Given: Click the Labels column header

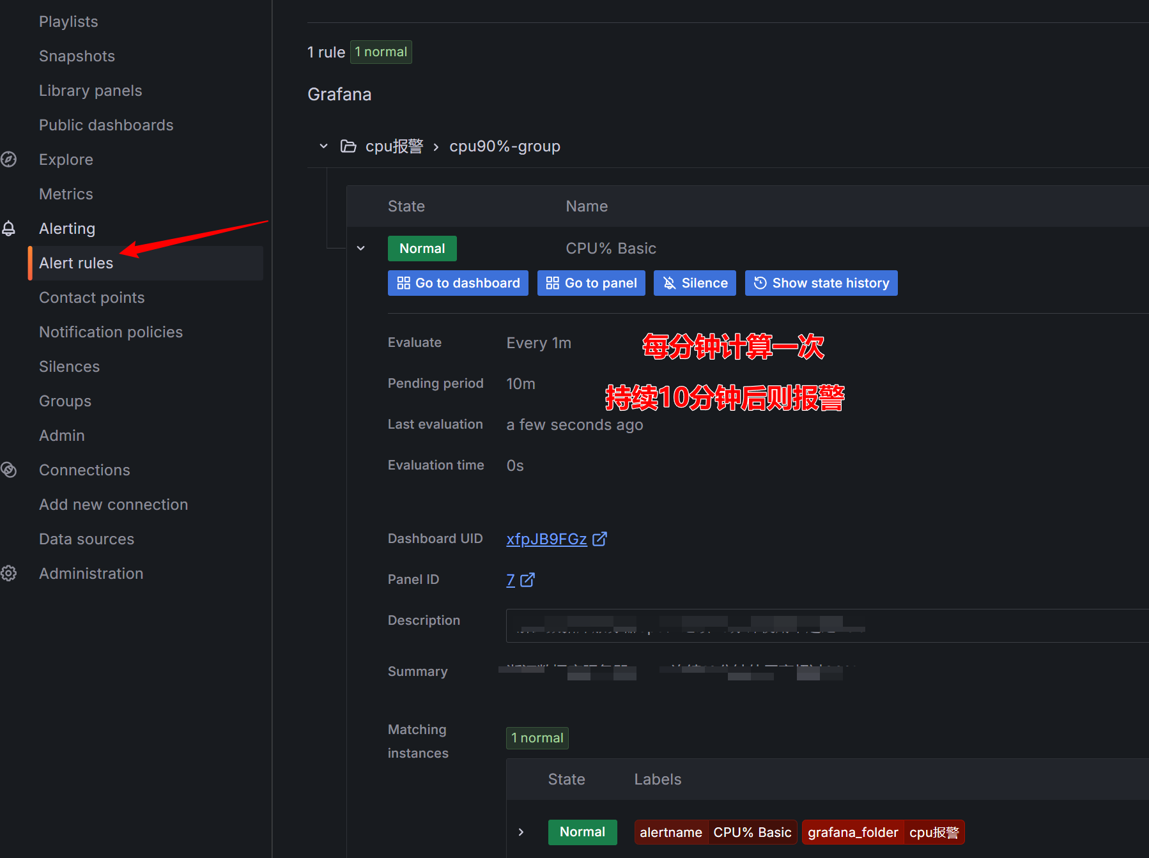Looking at the screenshot, I should pos(658,779).
